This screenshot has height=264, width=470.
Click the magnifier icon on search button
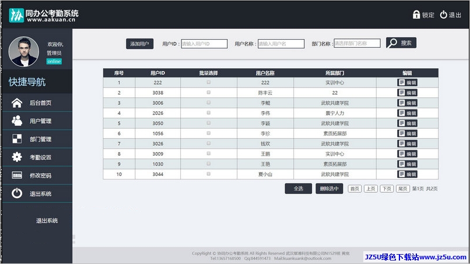392,43
